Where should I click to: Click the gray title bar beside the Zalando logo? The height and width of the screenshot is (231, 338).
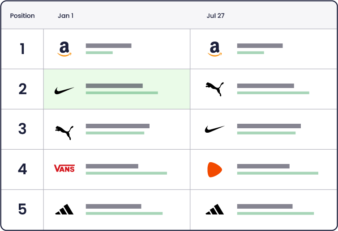coord(263,166)
